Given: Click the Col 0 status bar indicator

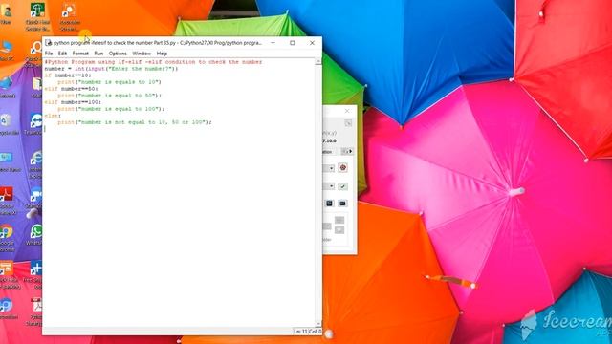Looking at the screenshot, I should tap(315, 332).
